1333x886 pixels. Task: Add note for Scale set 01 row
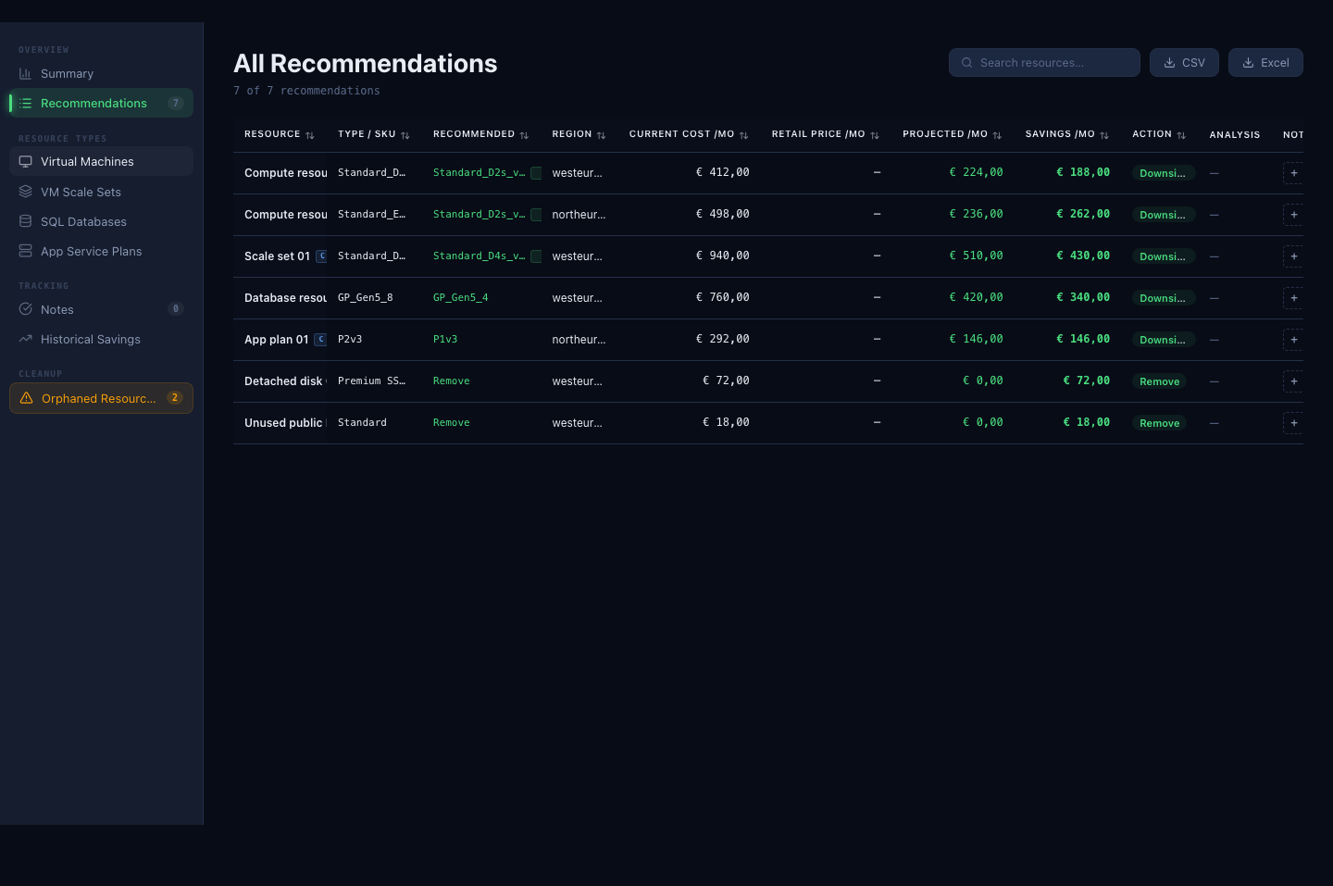coord(1293,256)
